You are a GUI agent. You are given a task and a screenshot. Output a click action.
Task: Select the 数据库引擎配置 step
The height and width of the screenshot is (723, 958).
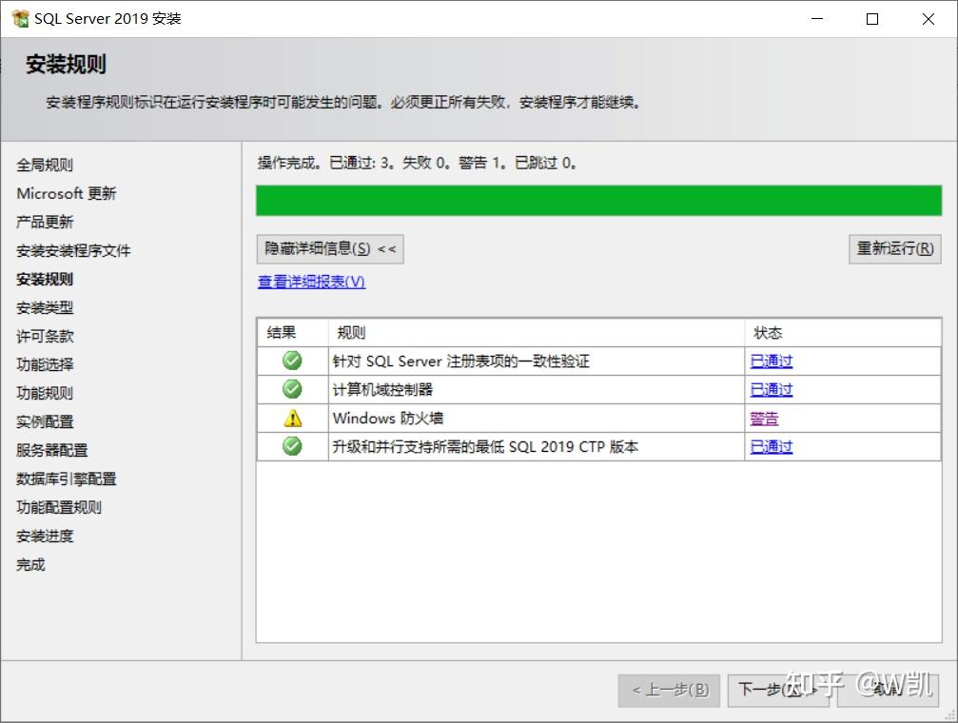click(66, 479)
